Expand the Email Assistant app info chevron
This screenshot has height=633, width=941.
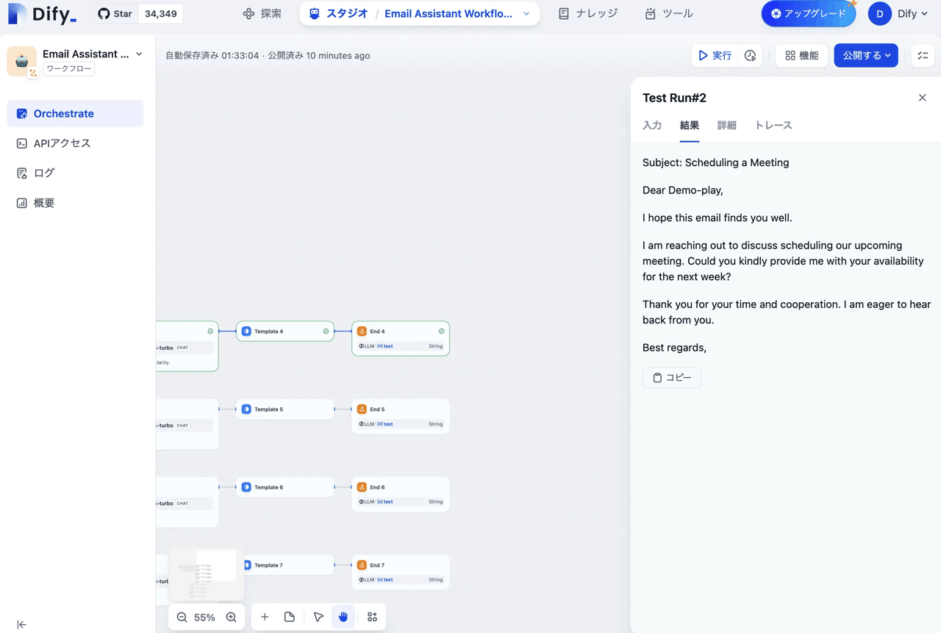click(x=139, y=54)
